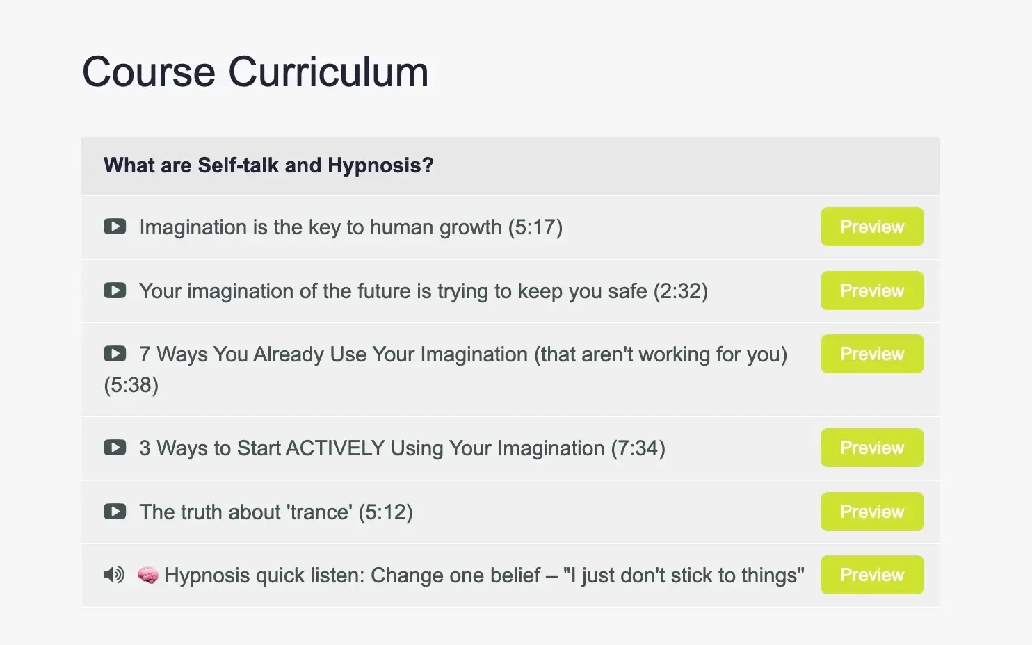Image resolution: width=1032 pixels, height=645 pixels.
Task: Click video icon beside '3 Ways to Start ACTIVELY'
Action: tap(115, 448)
